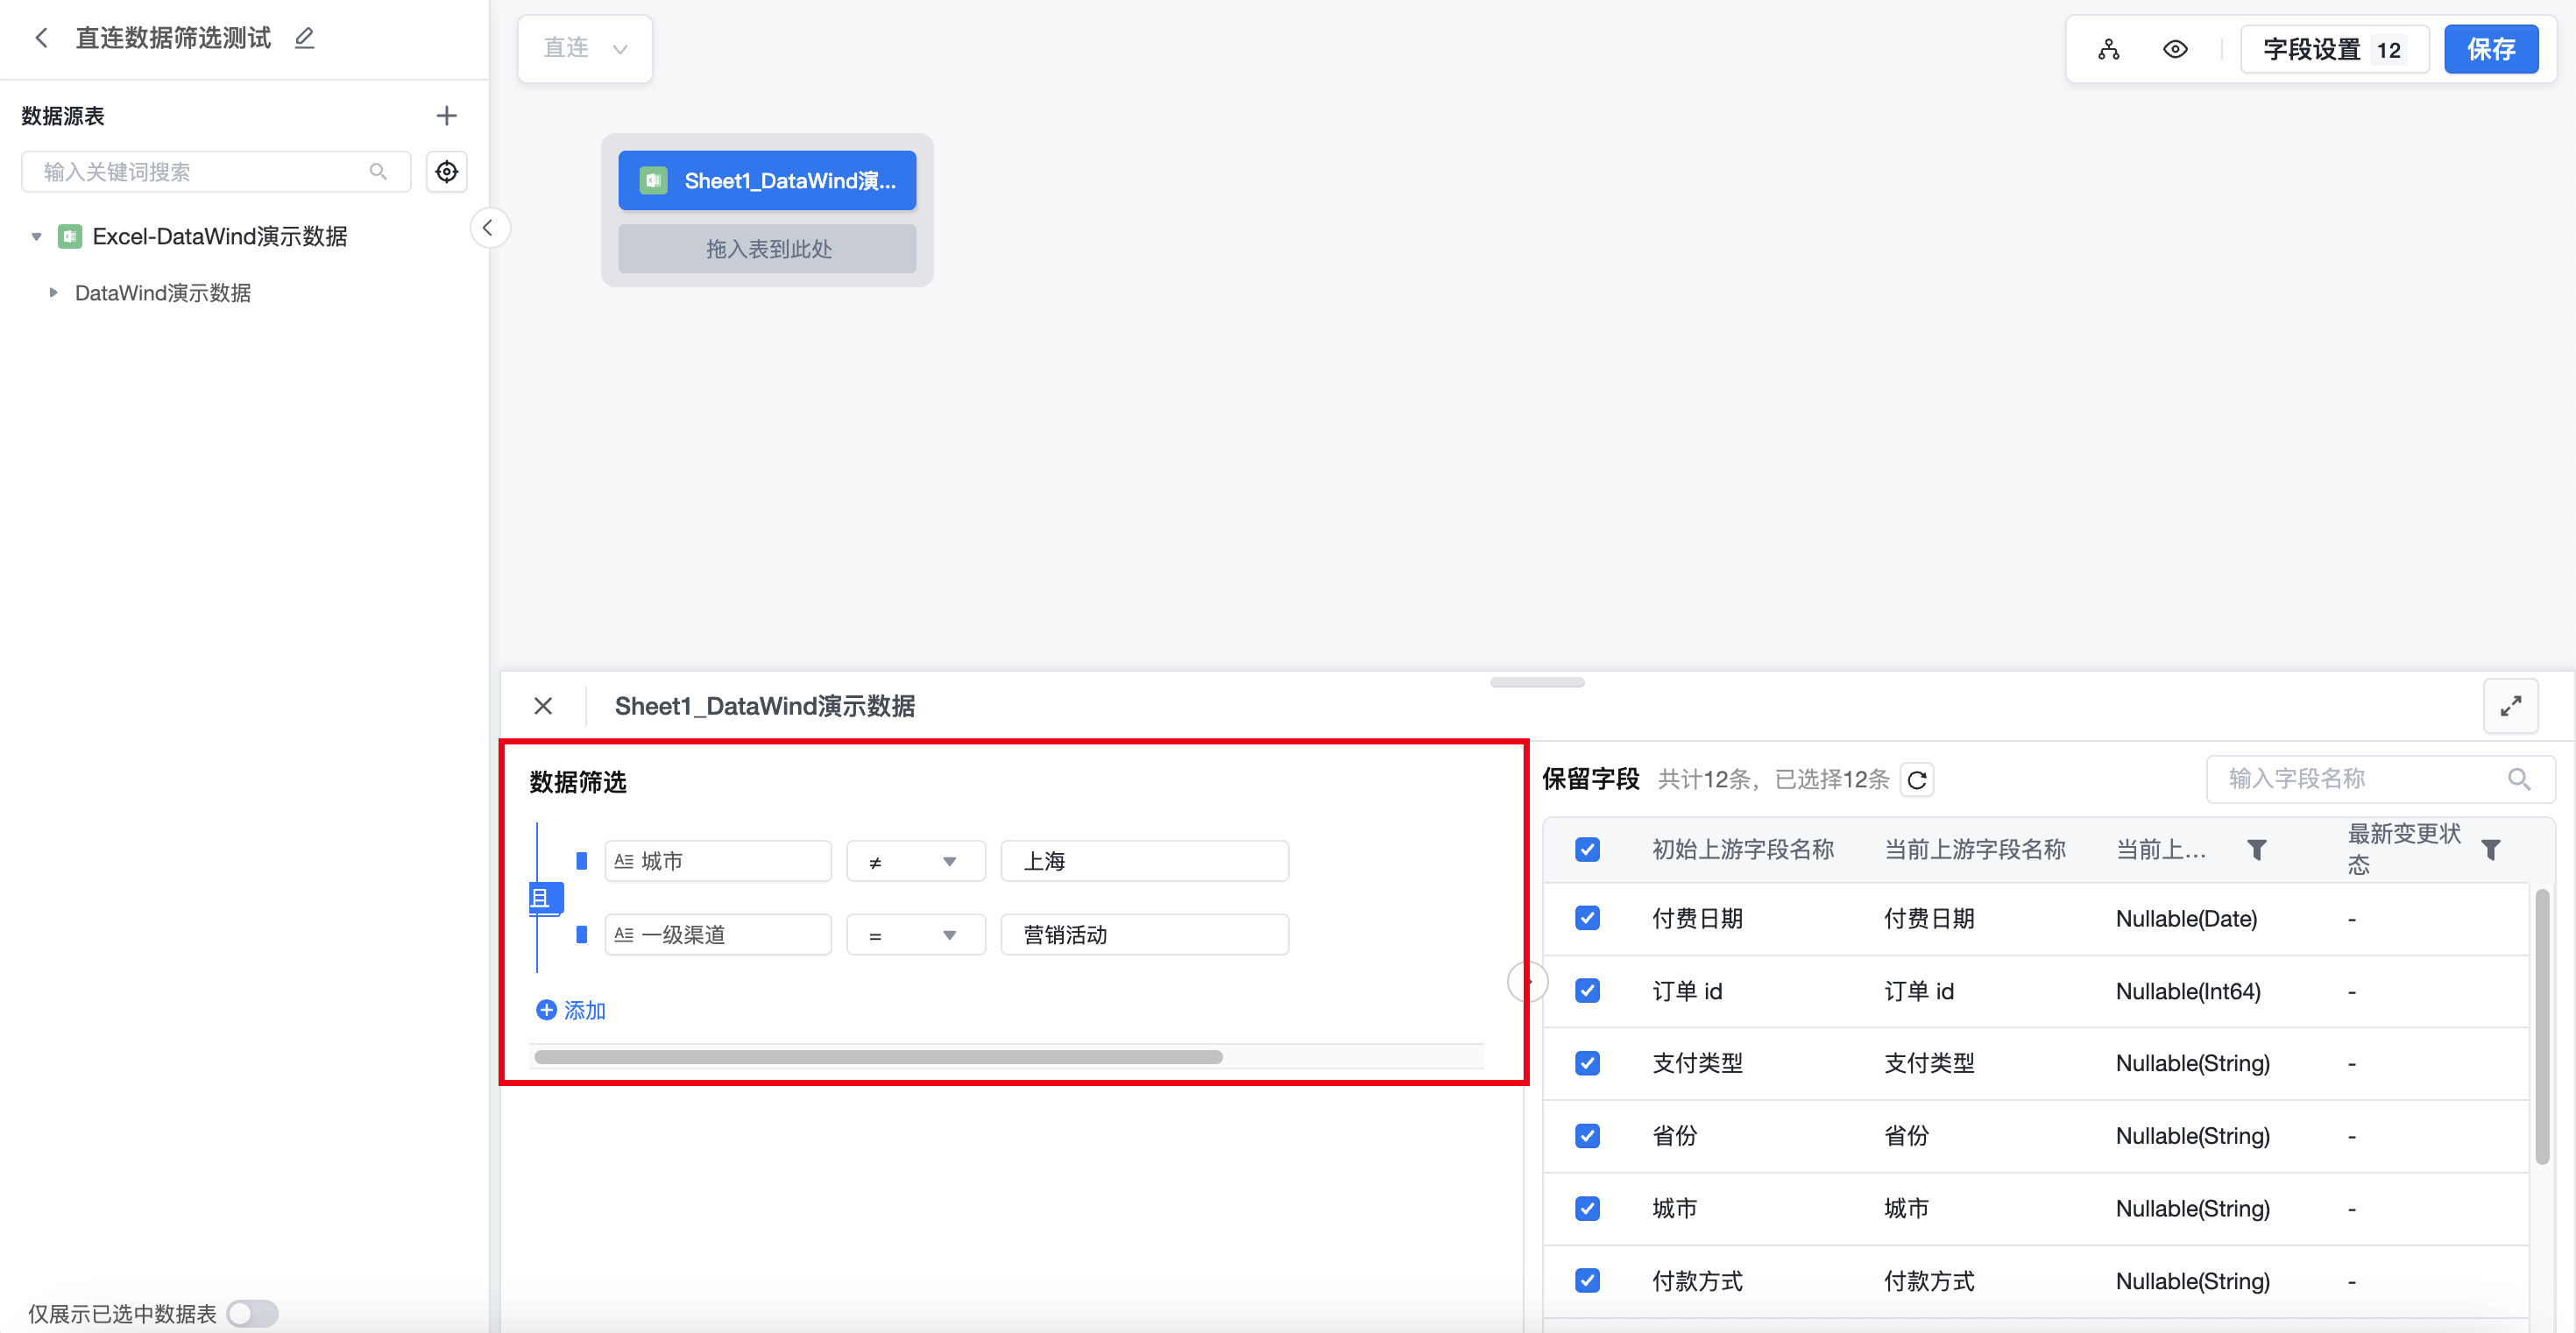Click 添加 to add filter condition
This screenshot has width=2576, height=1333.
(571, 1010)
